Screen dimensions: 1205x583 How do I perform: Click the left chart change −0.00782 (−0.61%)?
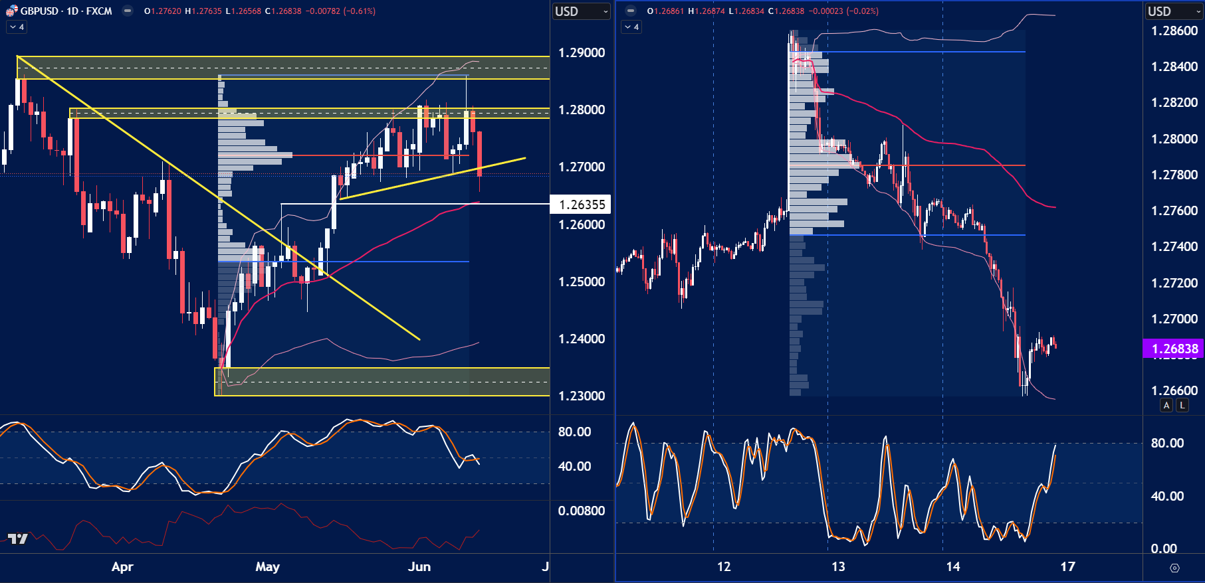coord(340,11)
